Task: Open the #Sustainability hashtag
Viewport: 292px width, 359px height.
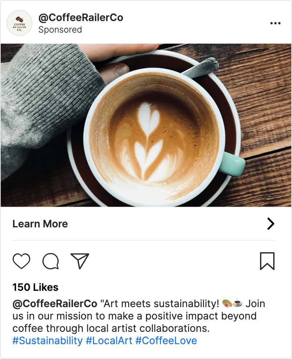Action: point(47,341)
